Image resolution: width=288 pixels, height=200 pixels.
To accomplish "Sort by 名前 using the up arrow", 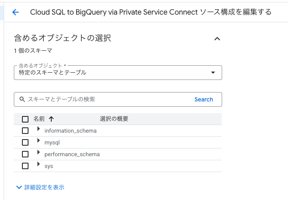I will coord(51,119).
